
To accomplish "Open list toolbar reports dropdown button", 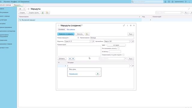I will pyautogui.click(x=48, y=13).
